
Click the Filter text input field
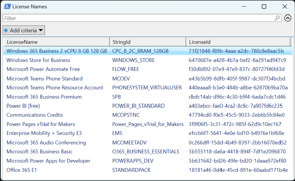coord(115,18)
